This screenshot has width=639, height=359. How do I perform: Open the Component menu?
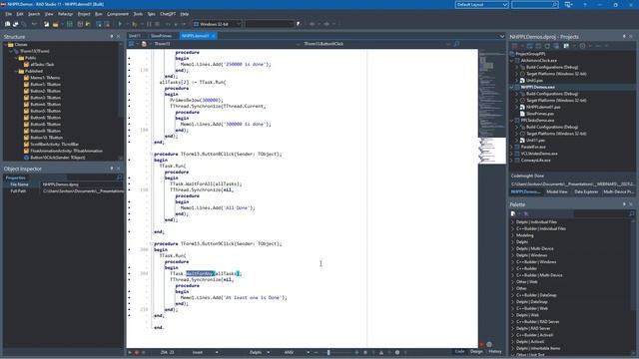(x=118, y=14)
